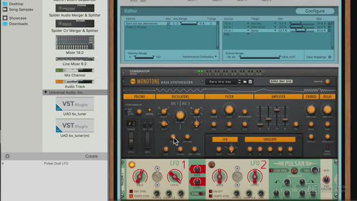This screenshot has height=201, width=357.
Task: Click LFO 2 waveform down arrow
Action: [x=237, y=185]
